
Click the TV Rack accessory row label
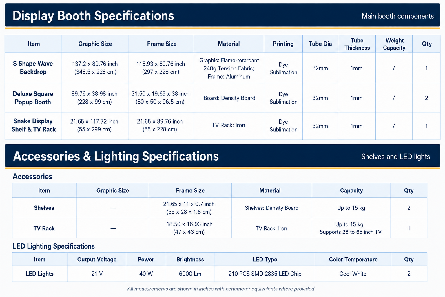tap(44, 228)
